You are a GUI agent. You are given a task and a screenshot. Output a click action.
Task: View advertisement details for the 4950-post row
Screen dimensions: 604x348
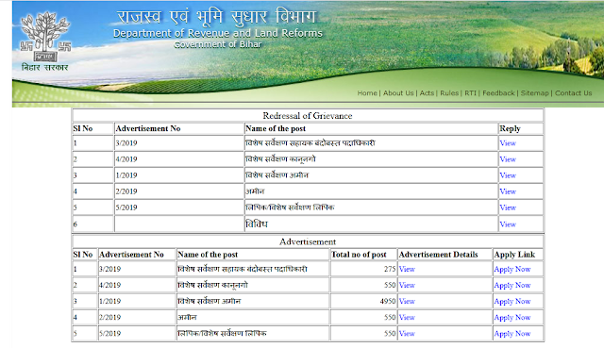(407, 302)
